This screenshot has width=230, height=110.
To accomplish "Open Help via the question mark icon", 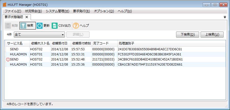I will (76, 26).
